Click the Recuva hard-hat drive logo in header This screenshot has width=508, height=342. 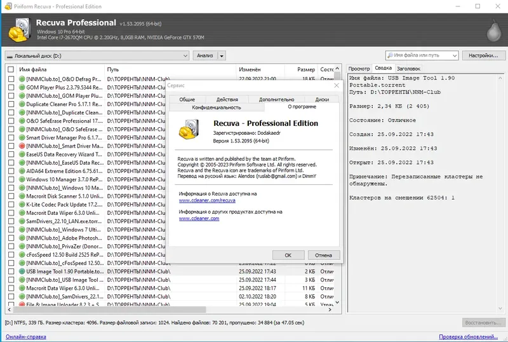(x=19, y=30)
